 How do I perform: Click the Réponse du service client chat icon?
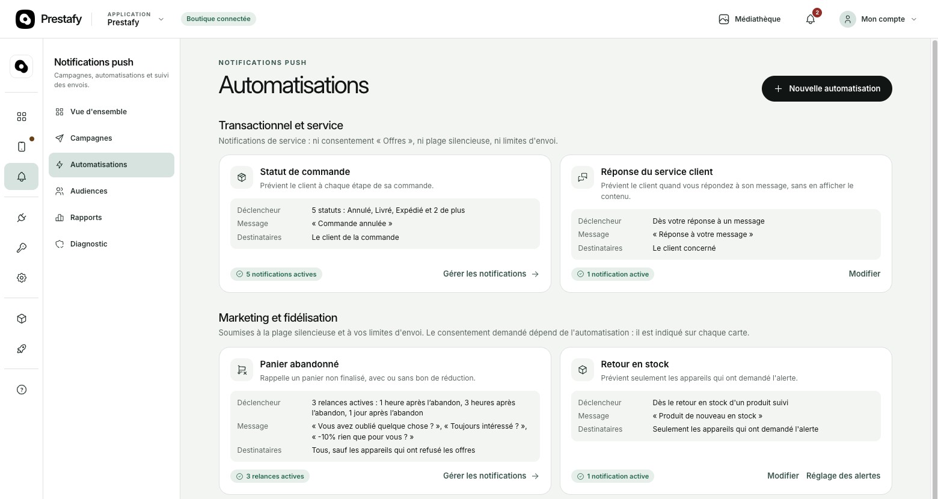click(x=583, y=177)
